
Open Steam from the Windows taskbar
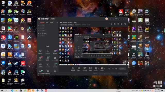click(x=42, y=90)
